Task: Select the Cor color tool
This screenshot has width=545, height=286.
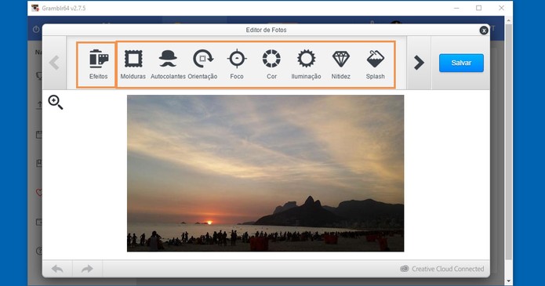Action: point(271,64)
